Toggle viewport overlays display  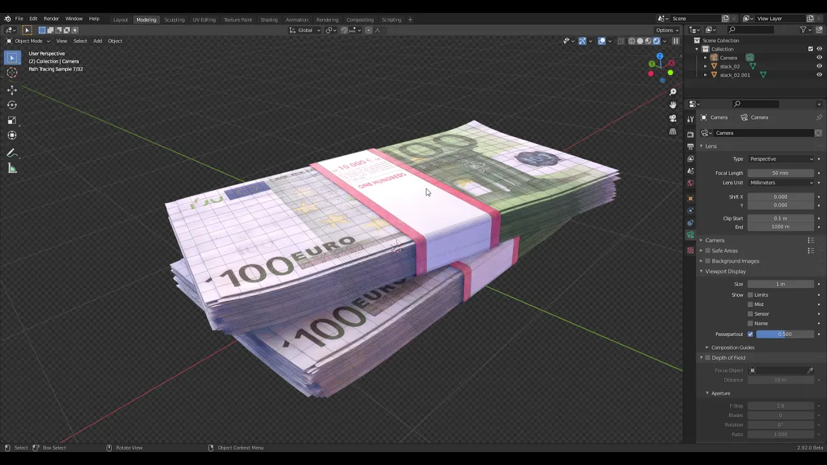pos(602,41)
